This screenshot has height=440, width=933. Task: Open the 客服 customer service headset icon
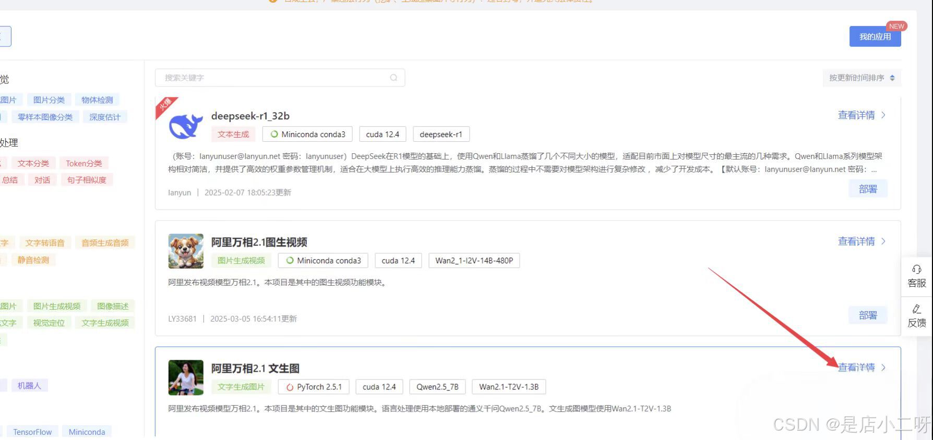[917, 270]
